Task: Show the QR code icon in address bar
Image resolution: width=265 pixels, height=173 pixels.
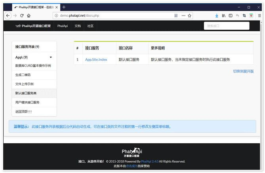Action: [x=176, y=15]
